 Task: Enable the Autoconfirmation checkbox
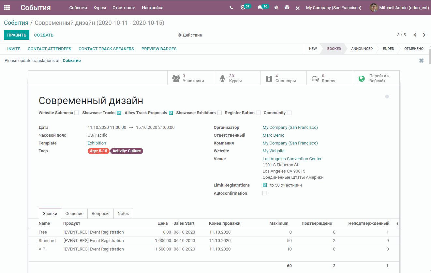[264, 193]
